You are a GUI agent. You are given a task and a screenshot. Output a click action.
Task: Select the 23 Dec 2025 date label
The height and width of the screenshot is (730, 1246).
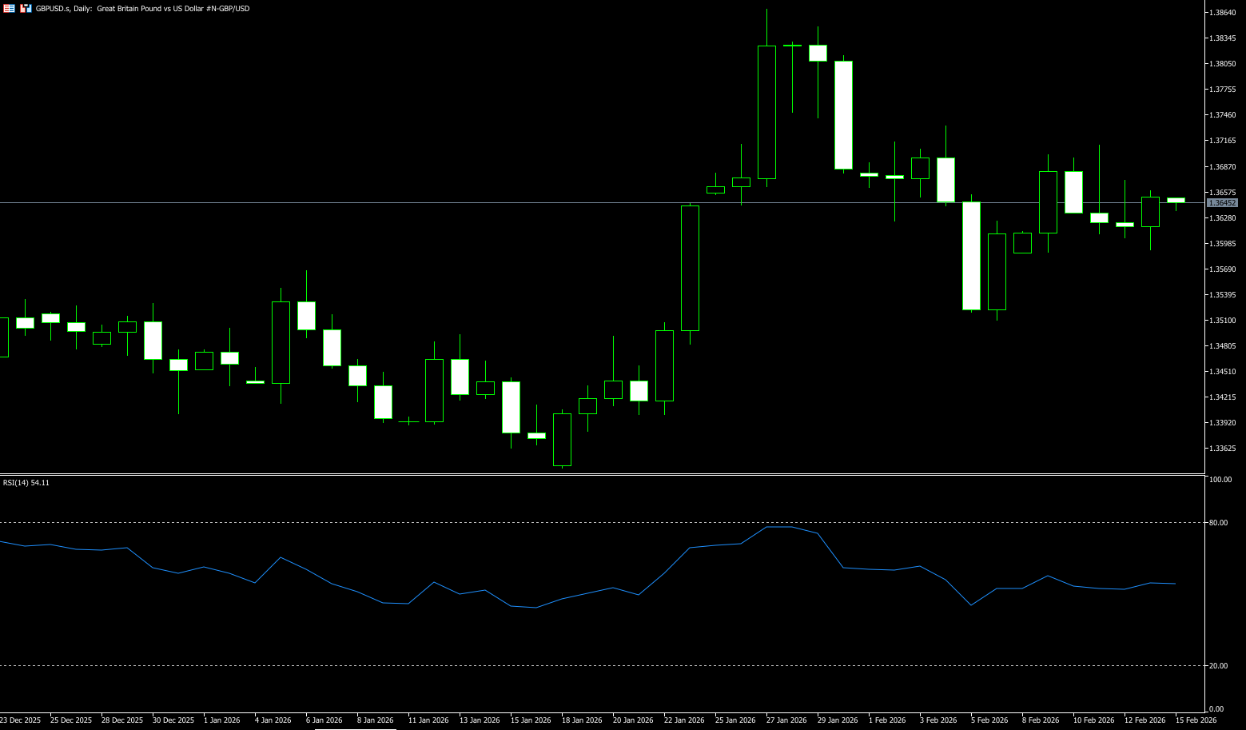coord(21,720)
